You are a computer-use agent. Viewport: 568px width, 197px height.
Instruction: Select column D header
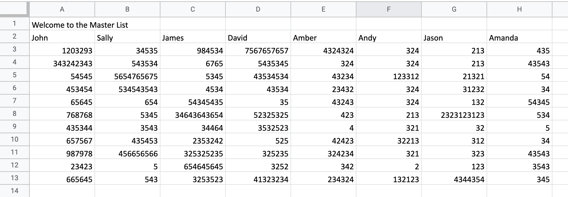pos(258,9)
